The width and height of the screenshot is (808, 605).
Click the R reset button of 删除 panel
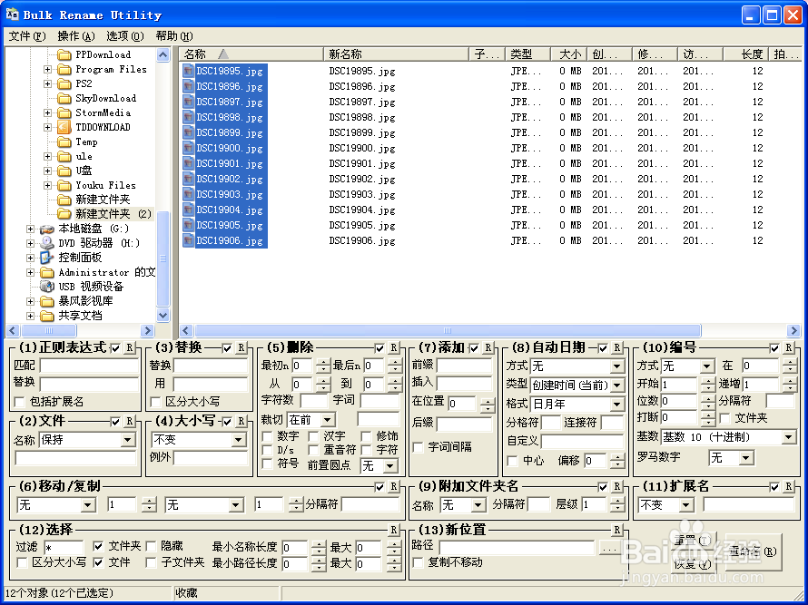[x=393, y=348]
